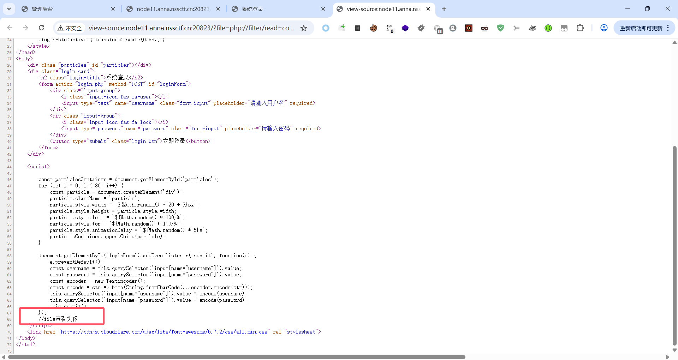Open the green shield ad-block extension
Screen dimensions: 678x360
(500, 28)
